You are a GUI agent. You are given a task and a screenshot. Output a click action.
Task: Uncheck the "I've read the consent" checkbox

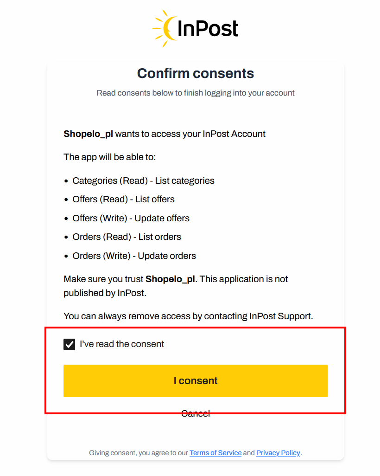point(69,344)
